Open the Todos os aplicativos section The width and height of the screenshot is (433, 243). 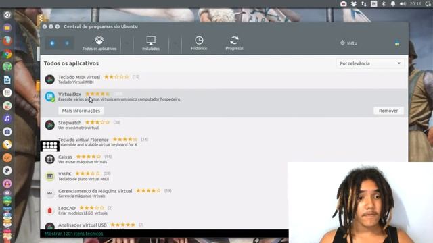point(99,43)
